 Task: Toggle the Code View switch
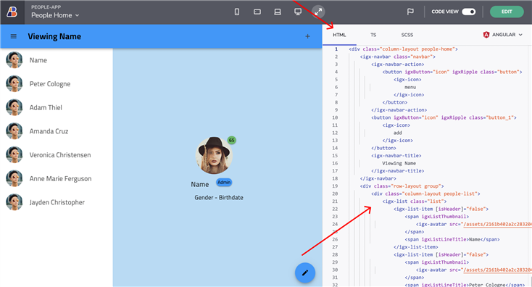pyautogui.click(x=468, y=12)
